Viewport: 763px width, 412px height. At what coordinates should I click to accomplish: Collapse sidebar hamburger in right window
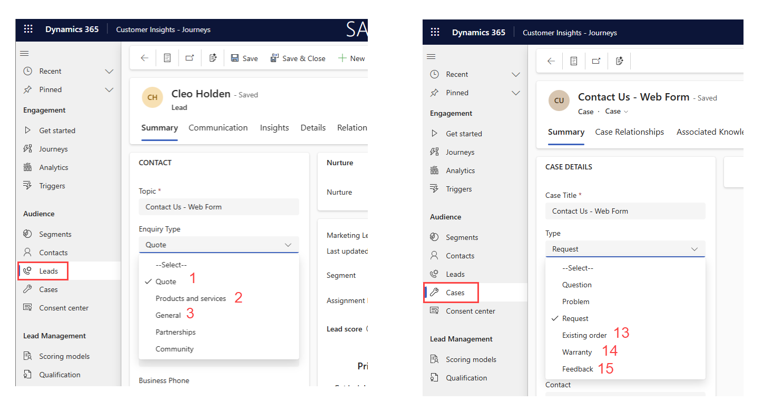click(x=431, y=57)
